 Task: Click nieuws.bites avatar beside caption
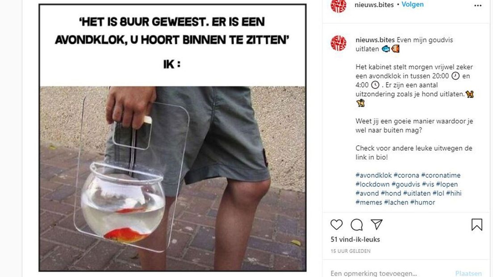[338, 43]
